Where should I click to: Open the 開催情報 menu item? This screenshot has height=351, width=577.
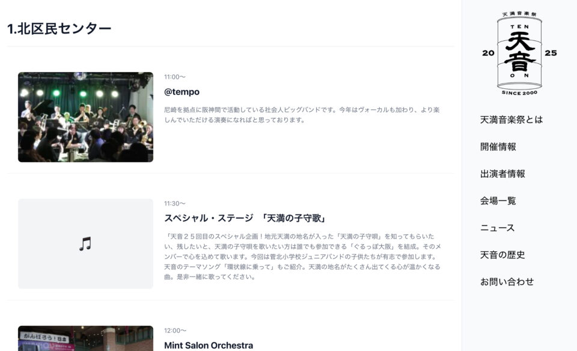pyautogui.click(x=498, y=147)
